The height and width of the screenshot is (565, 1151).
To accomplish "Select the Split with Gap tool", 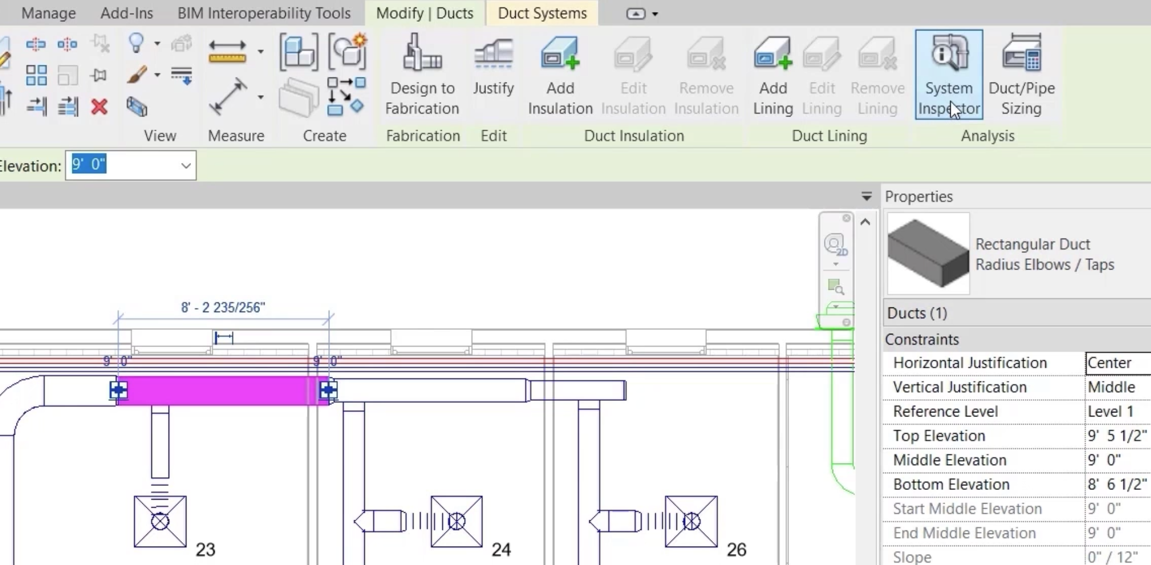I will click(x=67, y=44).
